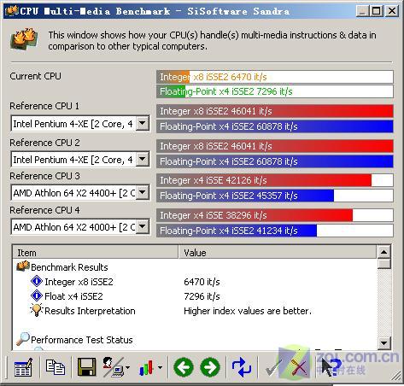Viewport: 404px width, 386px height.
Task: Click Reference CPU 4 Floating-Point 41234 it/s bar
Action: point(275,231)
